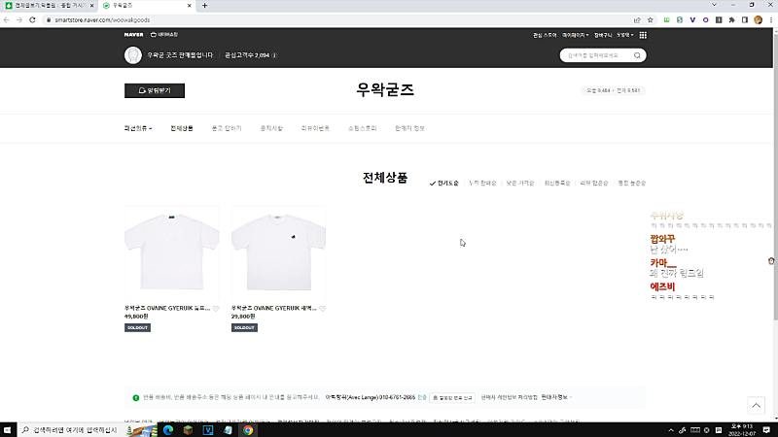The image size is (778, 437).
Task: Click the NAVER logo in the top bar
Action: pos(133,35)
